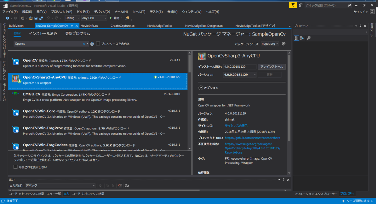Click the account avatar icon near サインイン
Screen dimensions: 378x204
point(372,12)
